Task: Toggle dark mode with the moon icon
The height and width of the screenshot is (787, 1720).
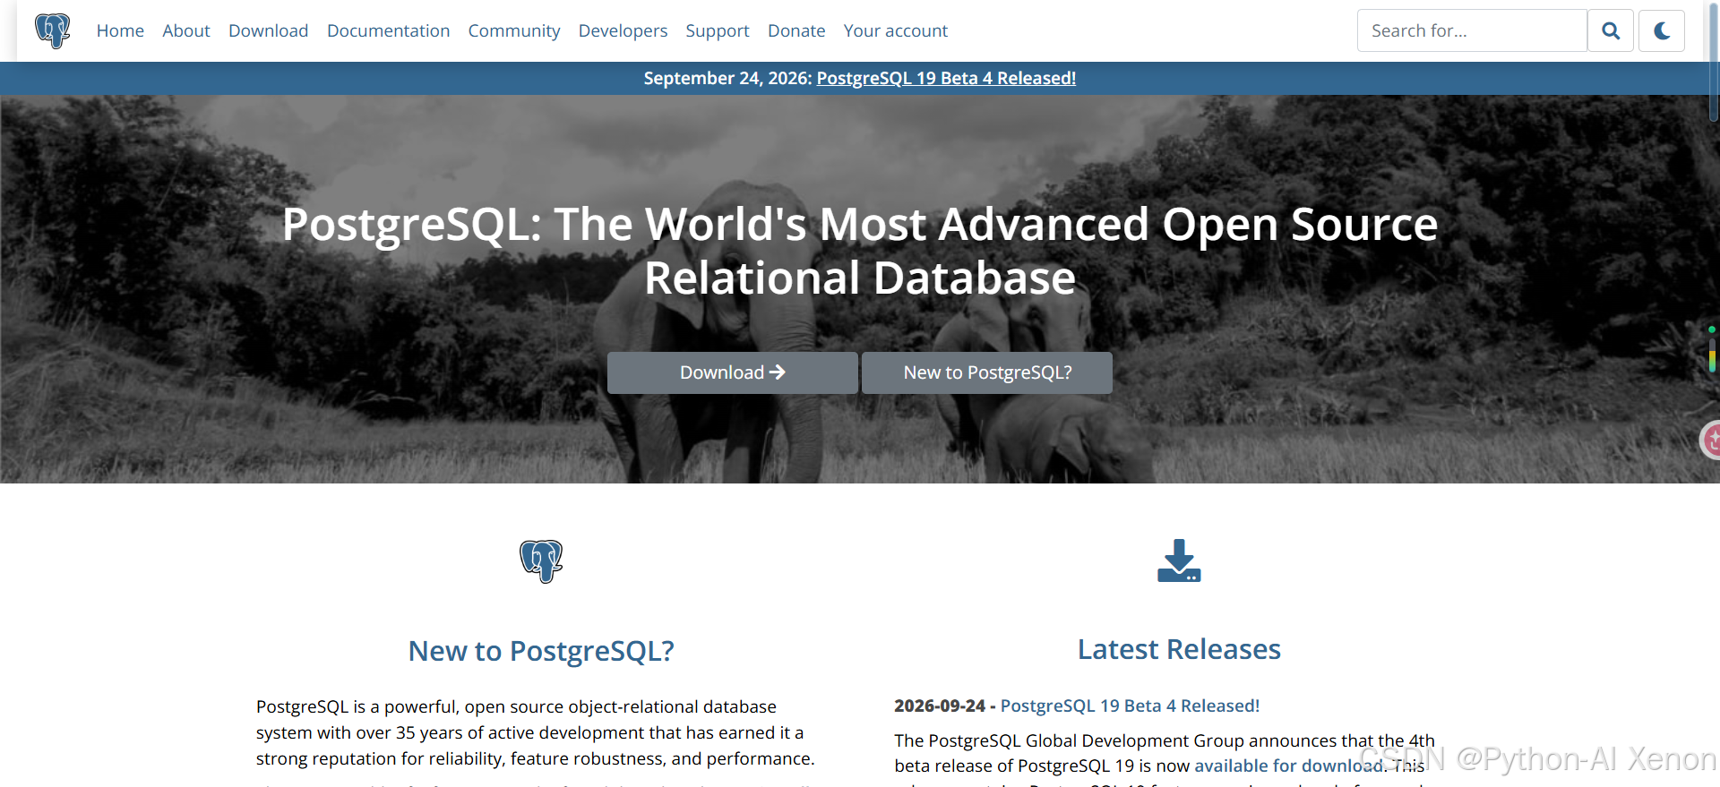Action: 1662,30
